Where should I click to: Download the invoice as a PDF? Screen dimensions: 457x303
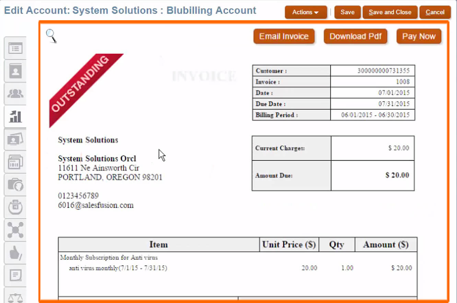point(355,36)
